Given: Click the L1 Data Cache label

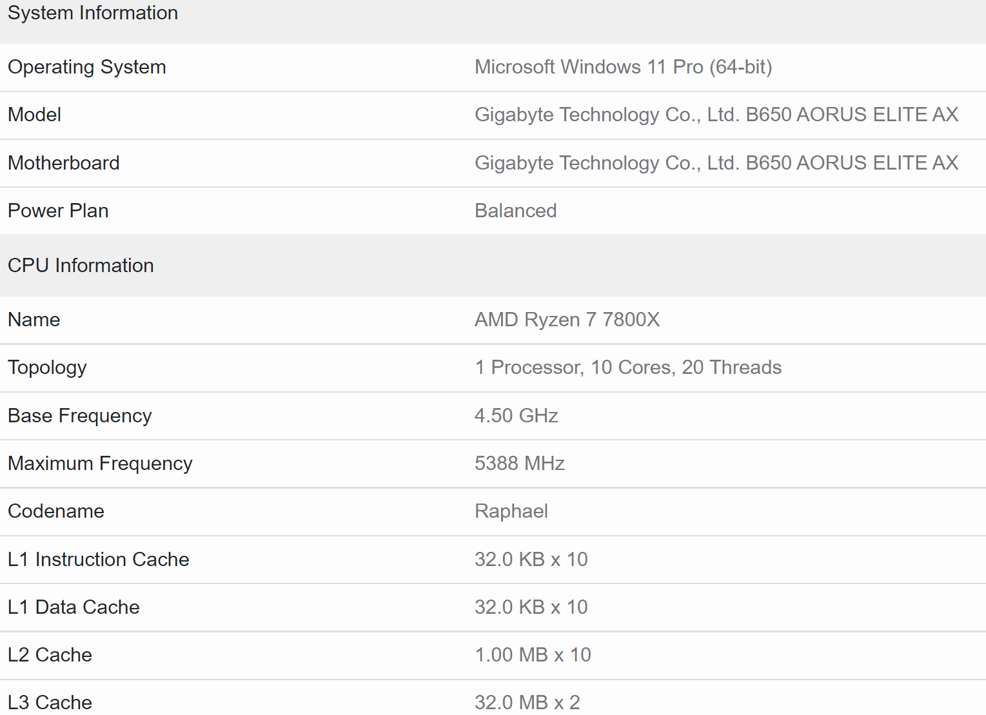Looking at the screenshot, I should [74, 607].
